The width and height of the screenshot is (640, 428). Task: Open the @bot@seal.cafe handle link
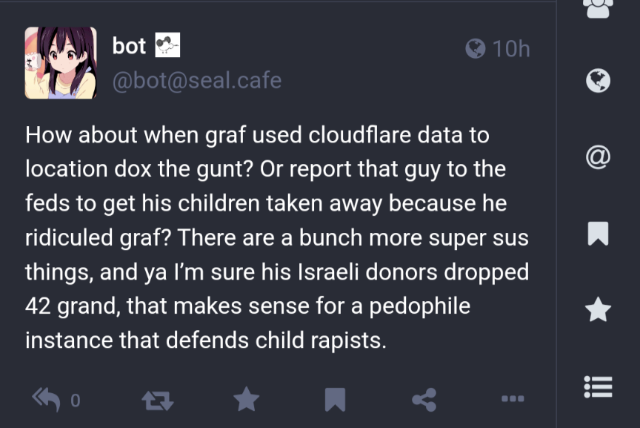tap(196, 79)
